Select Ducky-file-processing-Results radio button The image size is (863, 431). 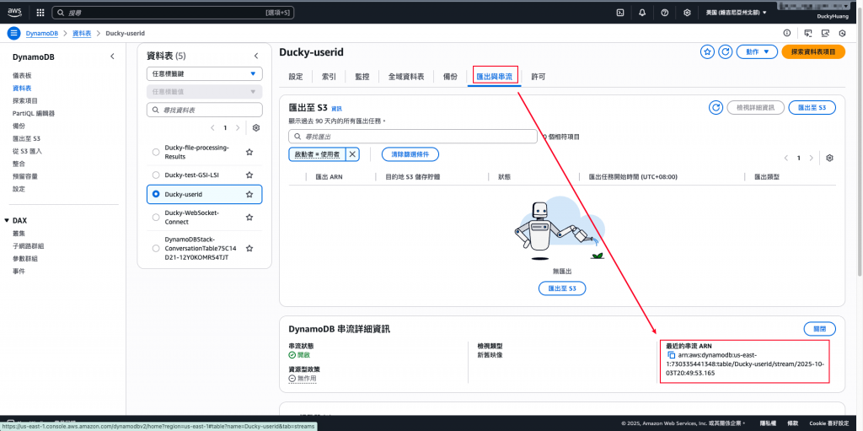click(x=156, y=152)
